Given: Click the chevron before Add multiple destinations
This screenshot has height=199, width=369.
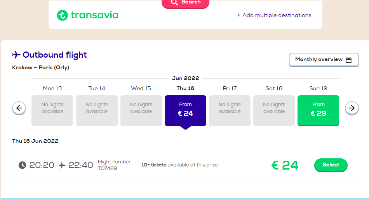Looking at the screenshot, I should (x=238, y=15).
